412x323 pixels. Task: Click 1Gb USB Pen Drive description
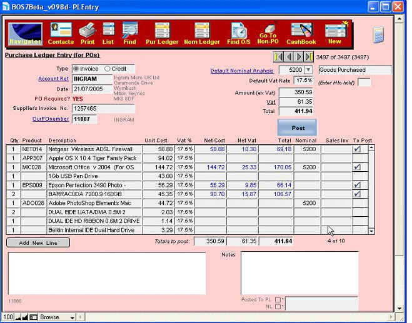point(94,176)
